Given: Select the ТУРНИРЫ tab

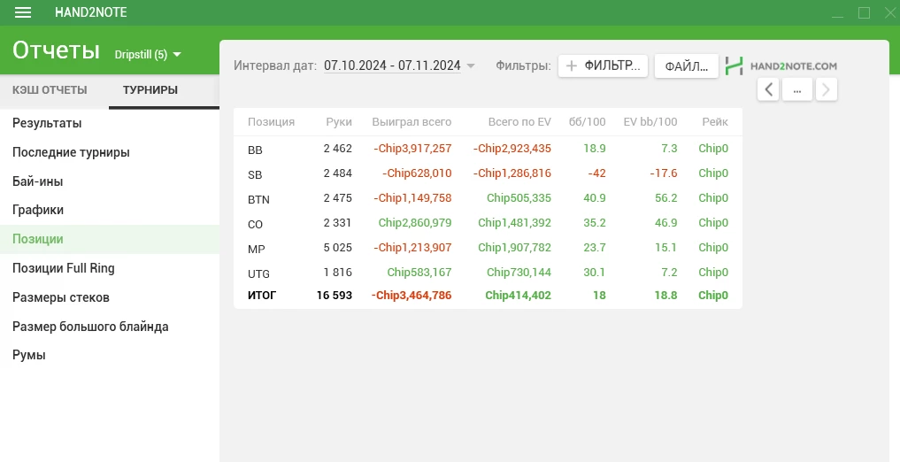Looking at the screenshot, I should 150,90.
